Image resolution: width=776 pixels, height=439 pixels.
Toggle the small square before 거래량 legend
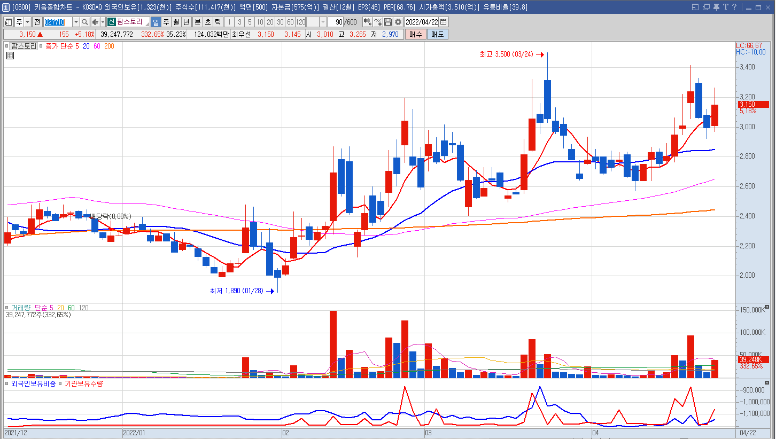(7, 308)
